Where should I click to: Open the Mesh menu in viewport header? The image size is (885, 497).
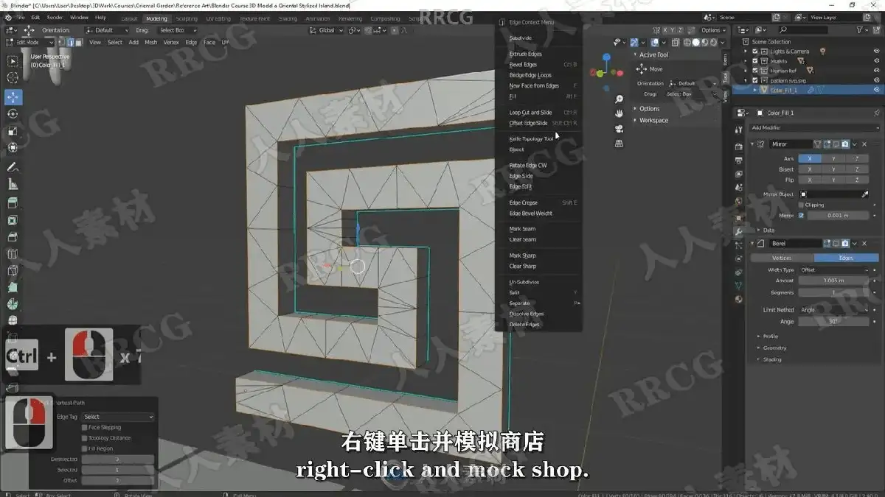150,43
